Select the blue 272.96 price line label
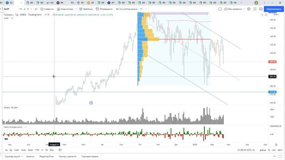Image resolution: width=285 pixels, height=160 pixels. tap(272, 92)
